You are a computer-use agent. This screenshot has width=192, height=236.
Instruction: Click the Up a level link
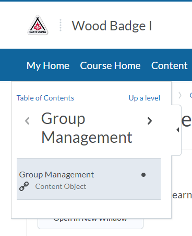pos(145,98)
